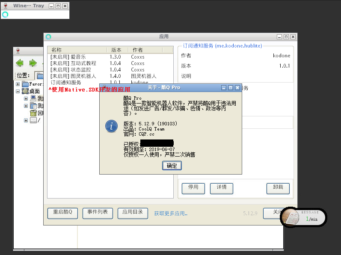Expand the / root drive node
Image resolution: width=341 pixels, height=255 pixels.
point(26,120)
